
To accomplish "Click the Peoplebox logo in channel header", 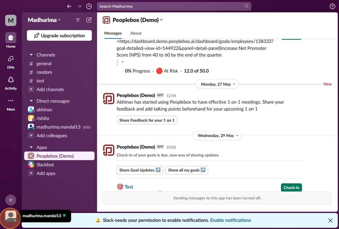I will [x=106, y=20].
